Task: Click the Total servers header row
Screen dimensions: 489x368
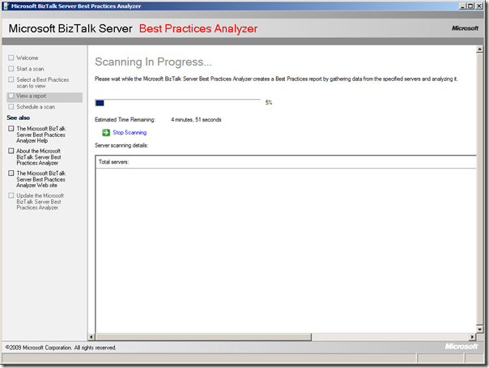Action: click(286, 162)
